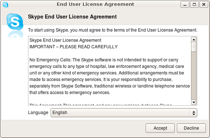Open the Language dropdown showing English

(124, 113)
